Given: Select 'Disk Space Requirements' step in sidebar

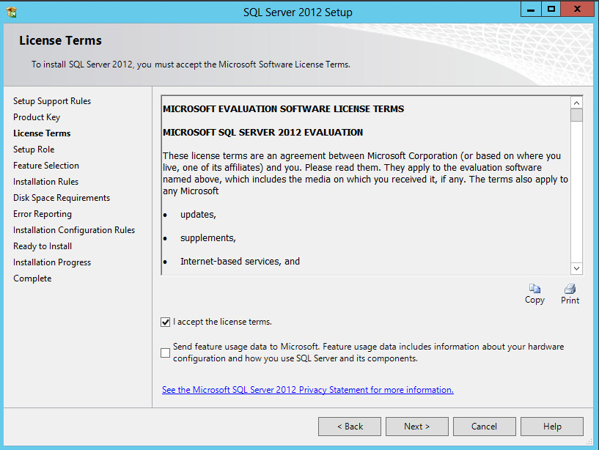Looking at the screenshot, I should [62, 198].
